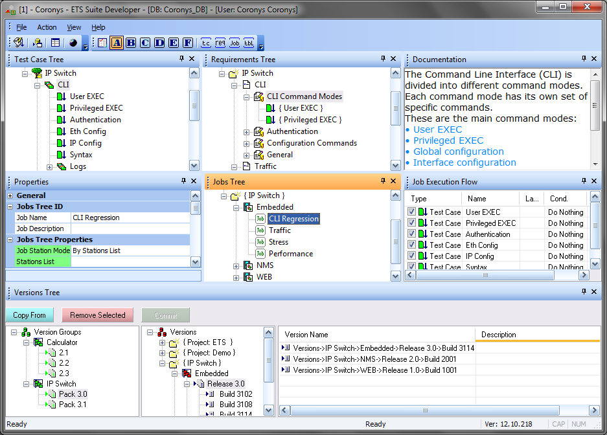This screenshot has height=435, width=607.
Task: Pin the Documentation panel
Action: [x=584, y=59]
